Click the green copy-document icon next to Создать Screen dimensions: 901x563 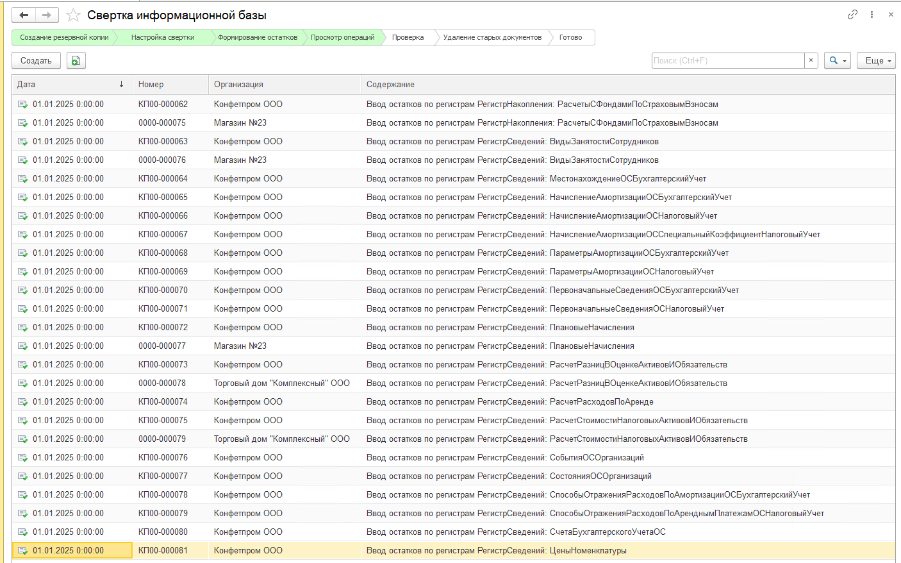click(76, 60)
